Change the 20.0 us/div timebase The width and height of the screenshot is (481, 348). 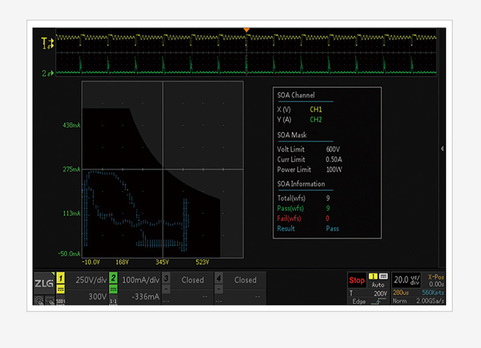(x=406, y=280)
